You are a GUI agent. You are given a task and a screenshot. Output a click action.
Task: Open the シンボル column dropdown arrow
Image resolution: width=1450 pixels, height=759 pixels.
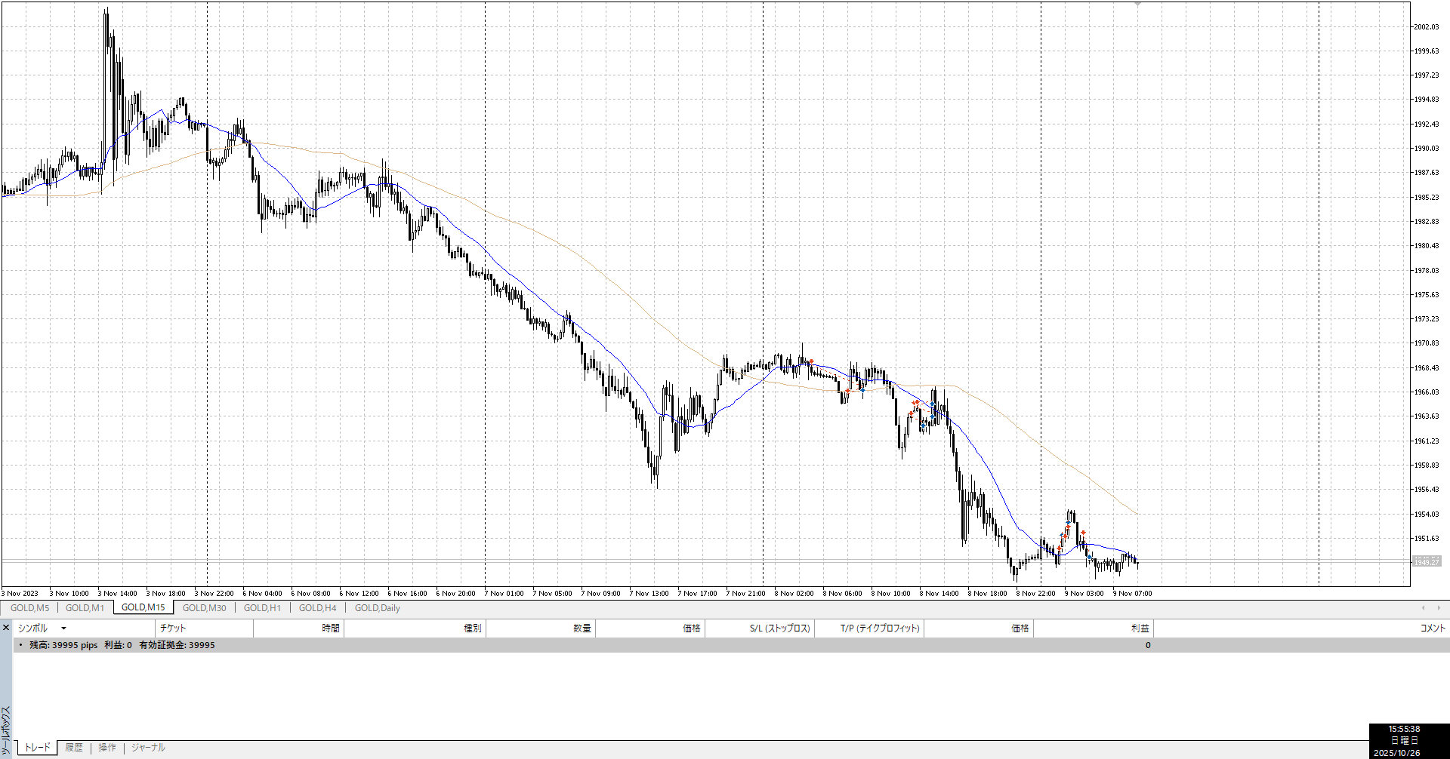[63, 628]
